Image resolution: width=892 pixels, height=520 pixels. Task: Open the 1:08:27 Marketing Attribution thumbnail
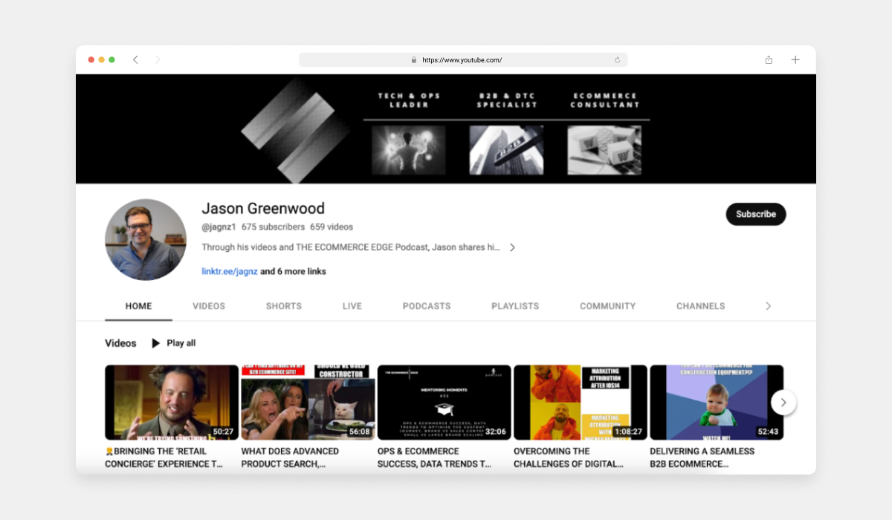(581, 402)
